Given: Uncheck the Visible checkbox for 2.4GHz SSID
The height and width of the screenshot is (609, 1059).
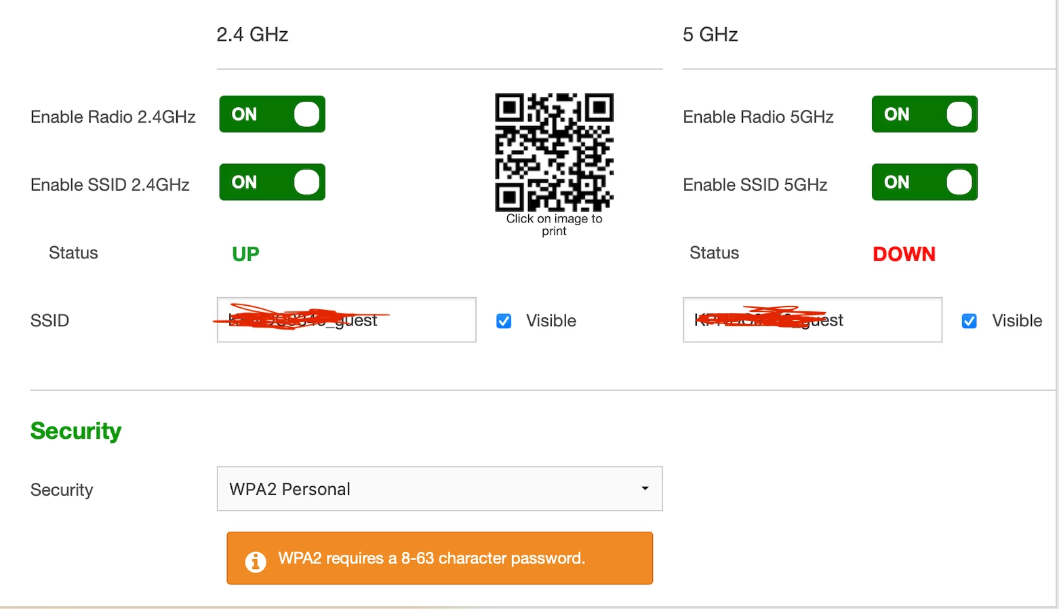Looking at the screenshot, I should (x=504, y=321).
